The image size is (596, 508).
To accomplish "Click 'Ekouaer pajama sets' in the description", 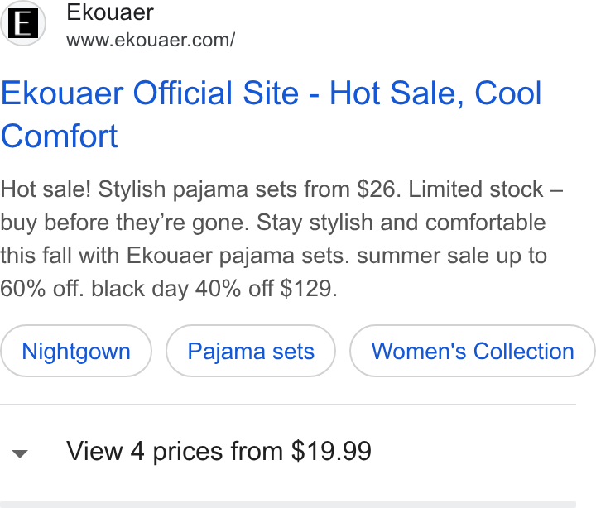I will (x=238, y=256).
